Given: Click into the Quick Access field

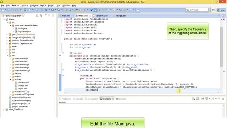Looking at the screenshot, I should click(x=197, y=10).
